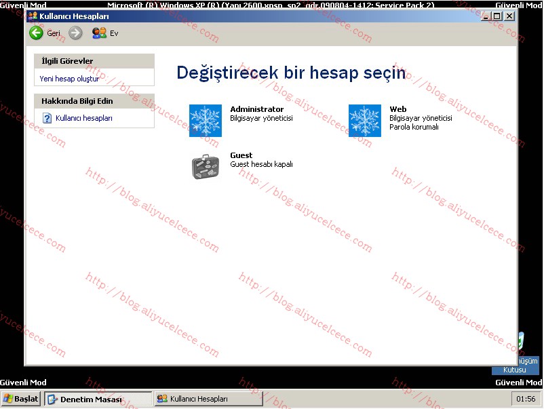Click the Ev label in the toolbar

(114, 33)
